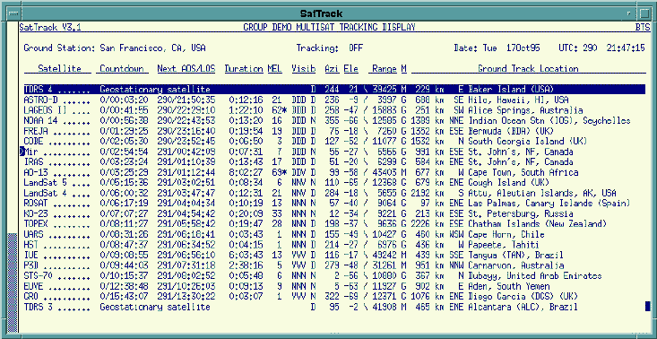The height and width of the screenshot is (339, 657).
Task: Click Chatham Islands (New Zealand) location
Action: (537, 224)
